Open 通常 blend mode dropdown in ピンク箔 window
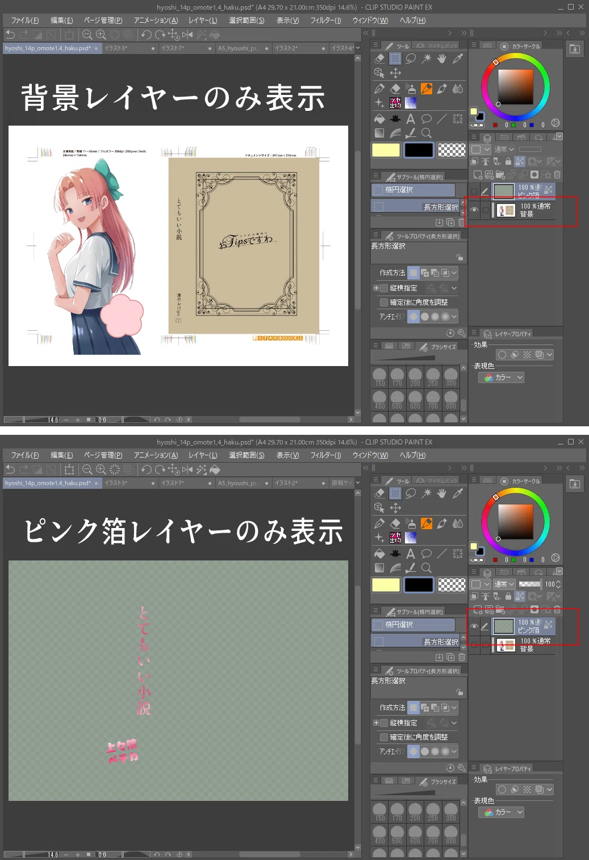589x860 pixels. tap(503, 584)
